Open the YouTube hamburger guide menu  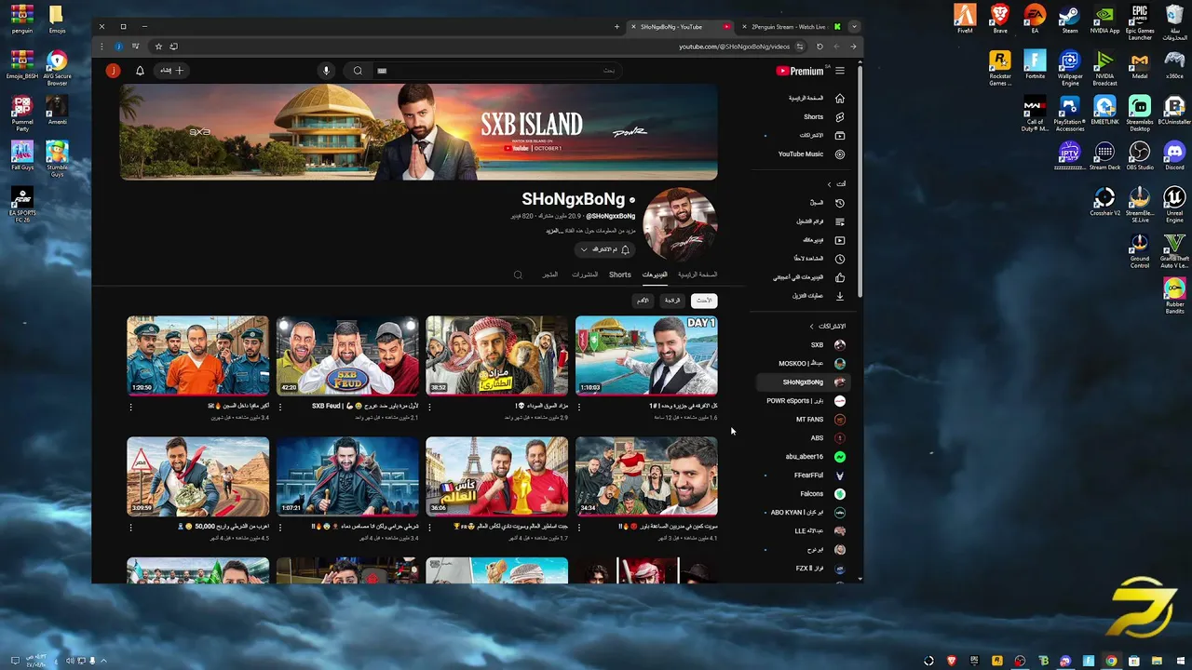pyautogui.click(x=840, y=71)
